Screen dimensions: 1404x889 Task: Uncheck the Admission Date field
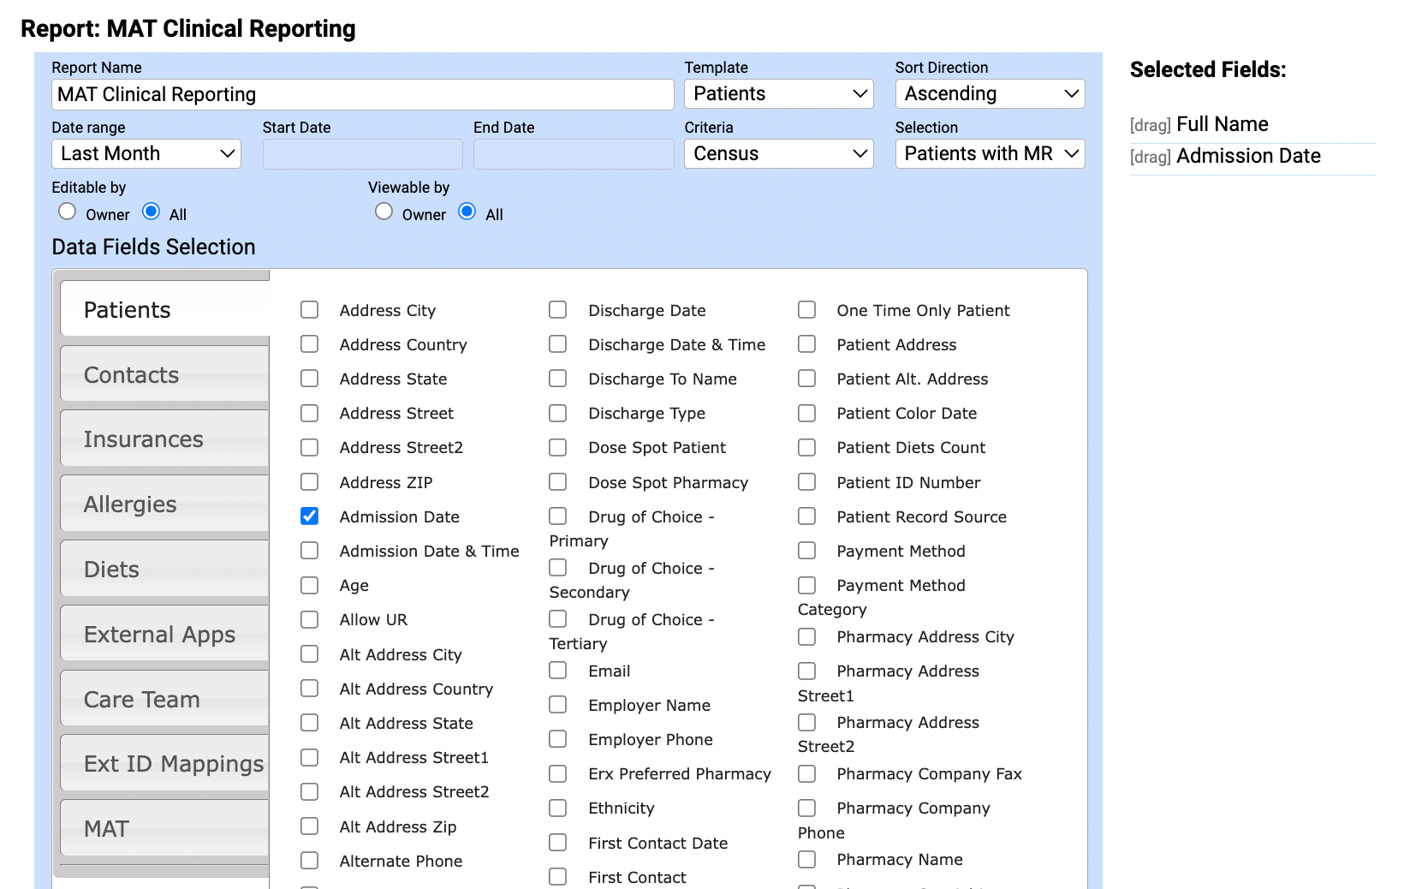(309, 516)
